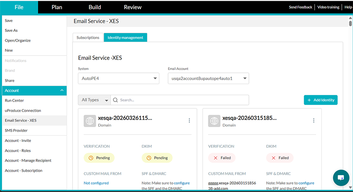Open the Email Account dropdown
The height and width of the screenshot is (192, 353).
coord(208,78)
